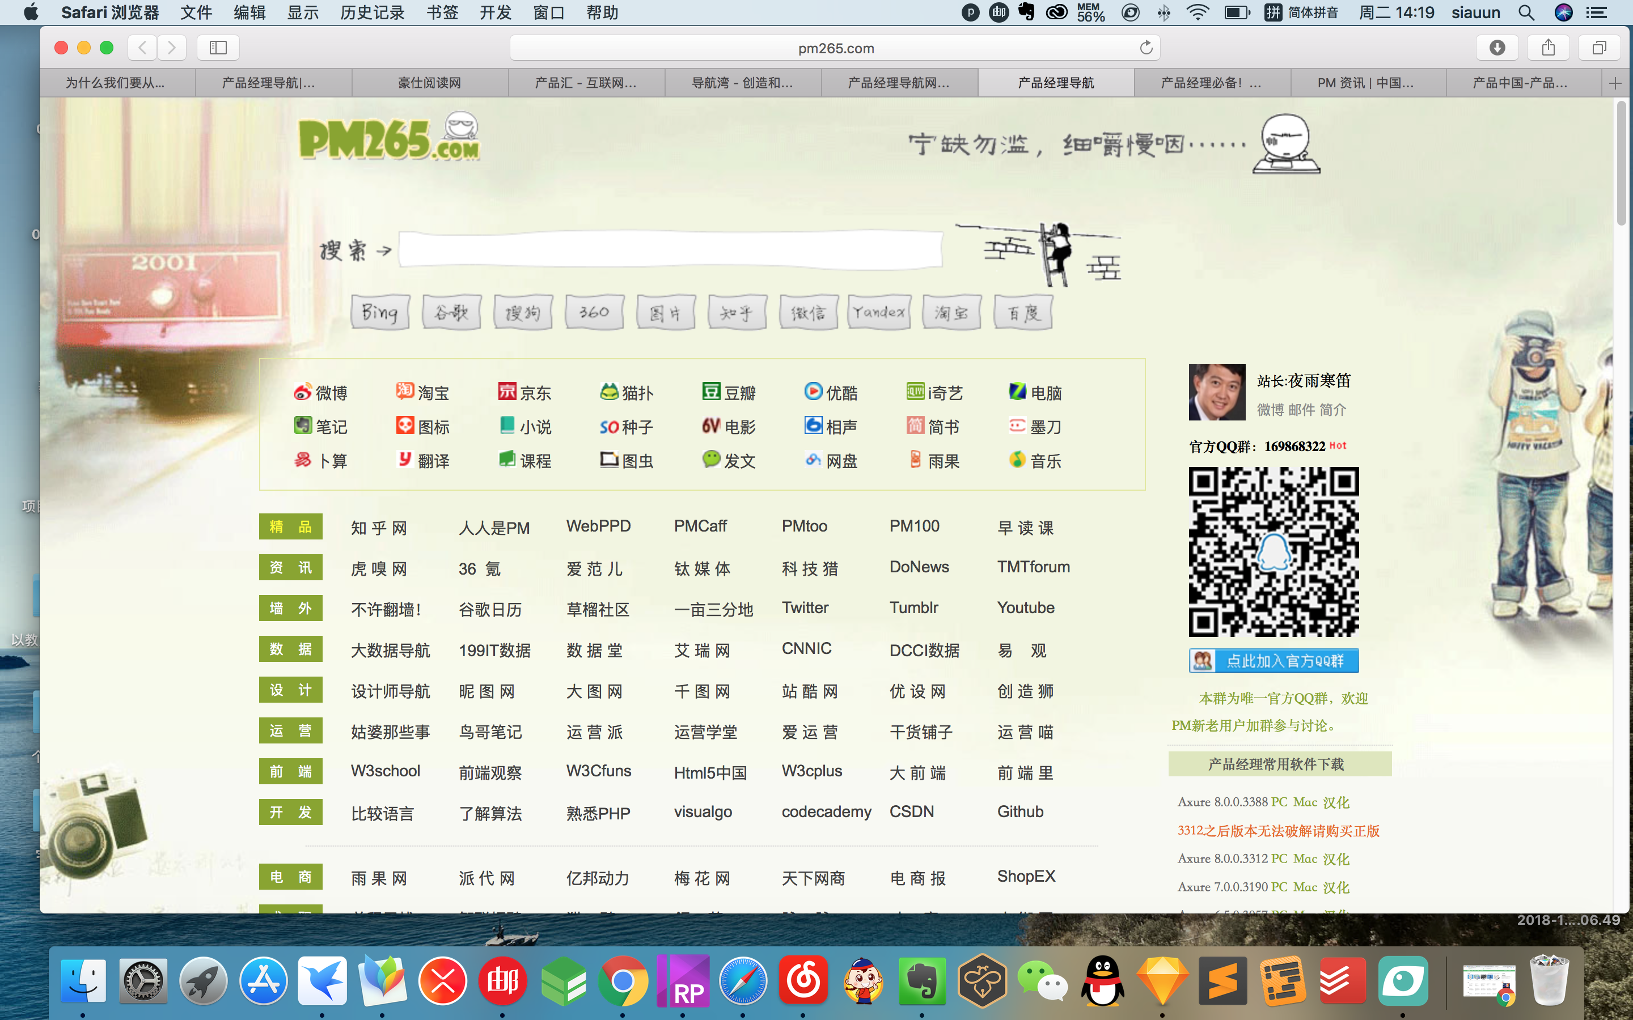
Task: Show all tabs overview button
Action: 1598,47
